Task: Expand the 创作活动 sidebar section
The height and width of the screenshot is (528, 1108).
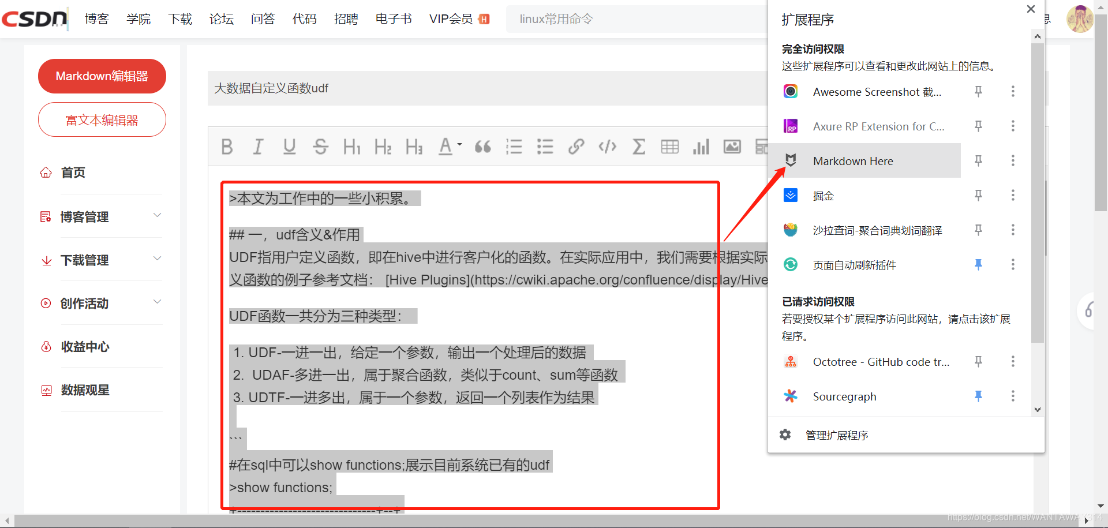Action: (x=101, y=303)
